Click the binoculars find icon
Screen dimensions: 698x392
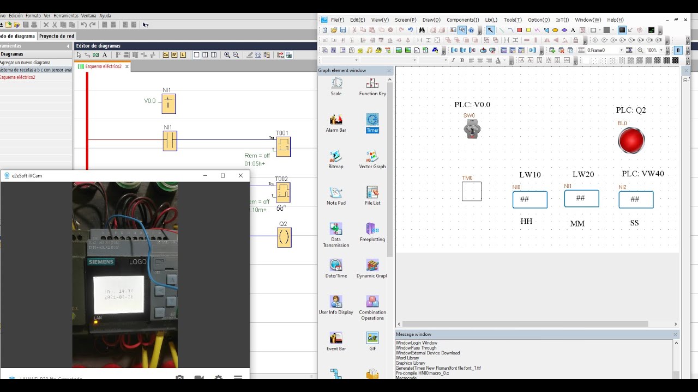pyautogui.click(x=422, y=30)
